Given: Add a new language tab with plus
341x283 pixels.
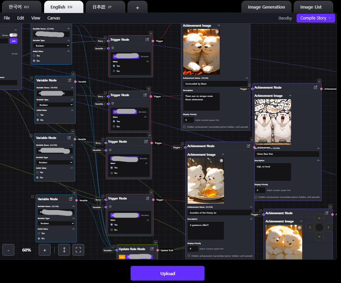Looking at the screenshot, I should [137, 7].
